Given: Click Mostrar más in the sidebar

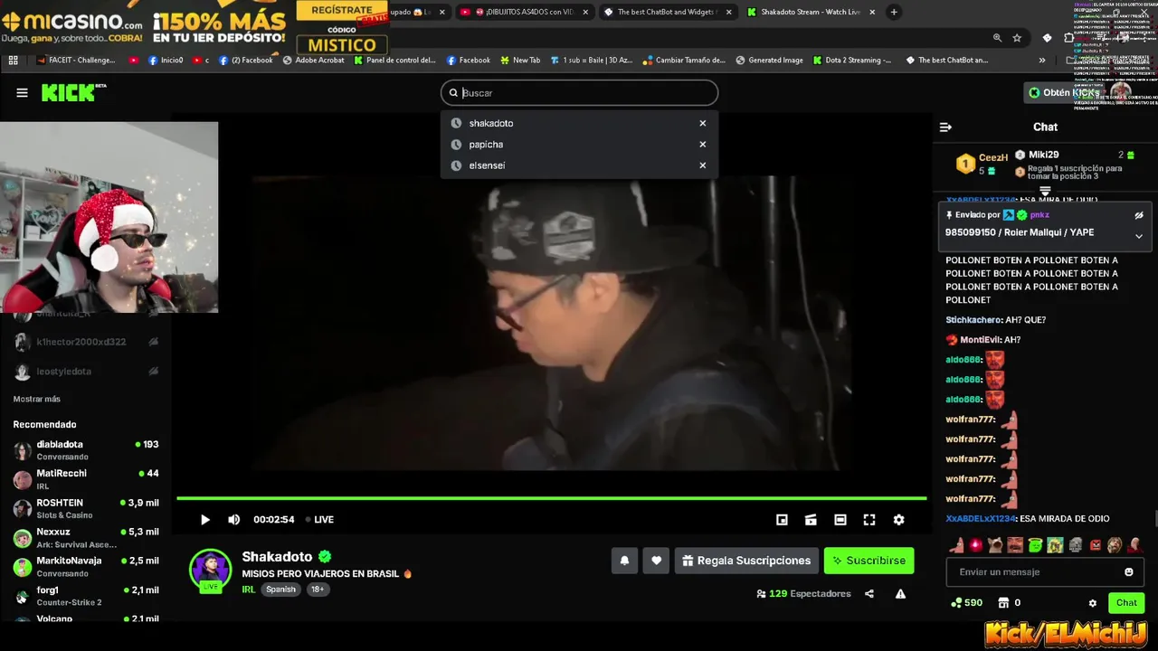Looking at the screenshot, I should pyautogui.click(x=37, y=399).
